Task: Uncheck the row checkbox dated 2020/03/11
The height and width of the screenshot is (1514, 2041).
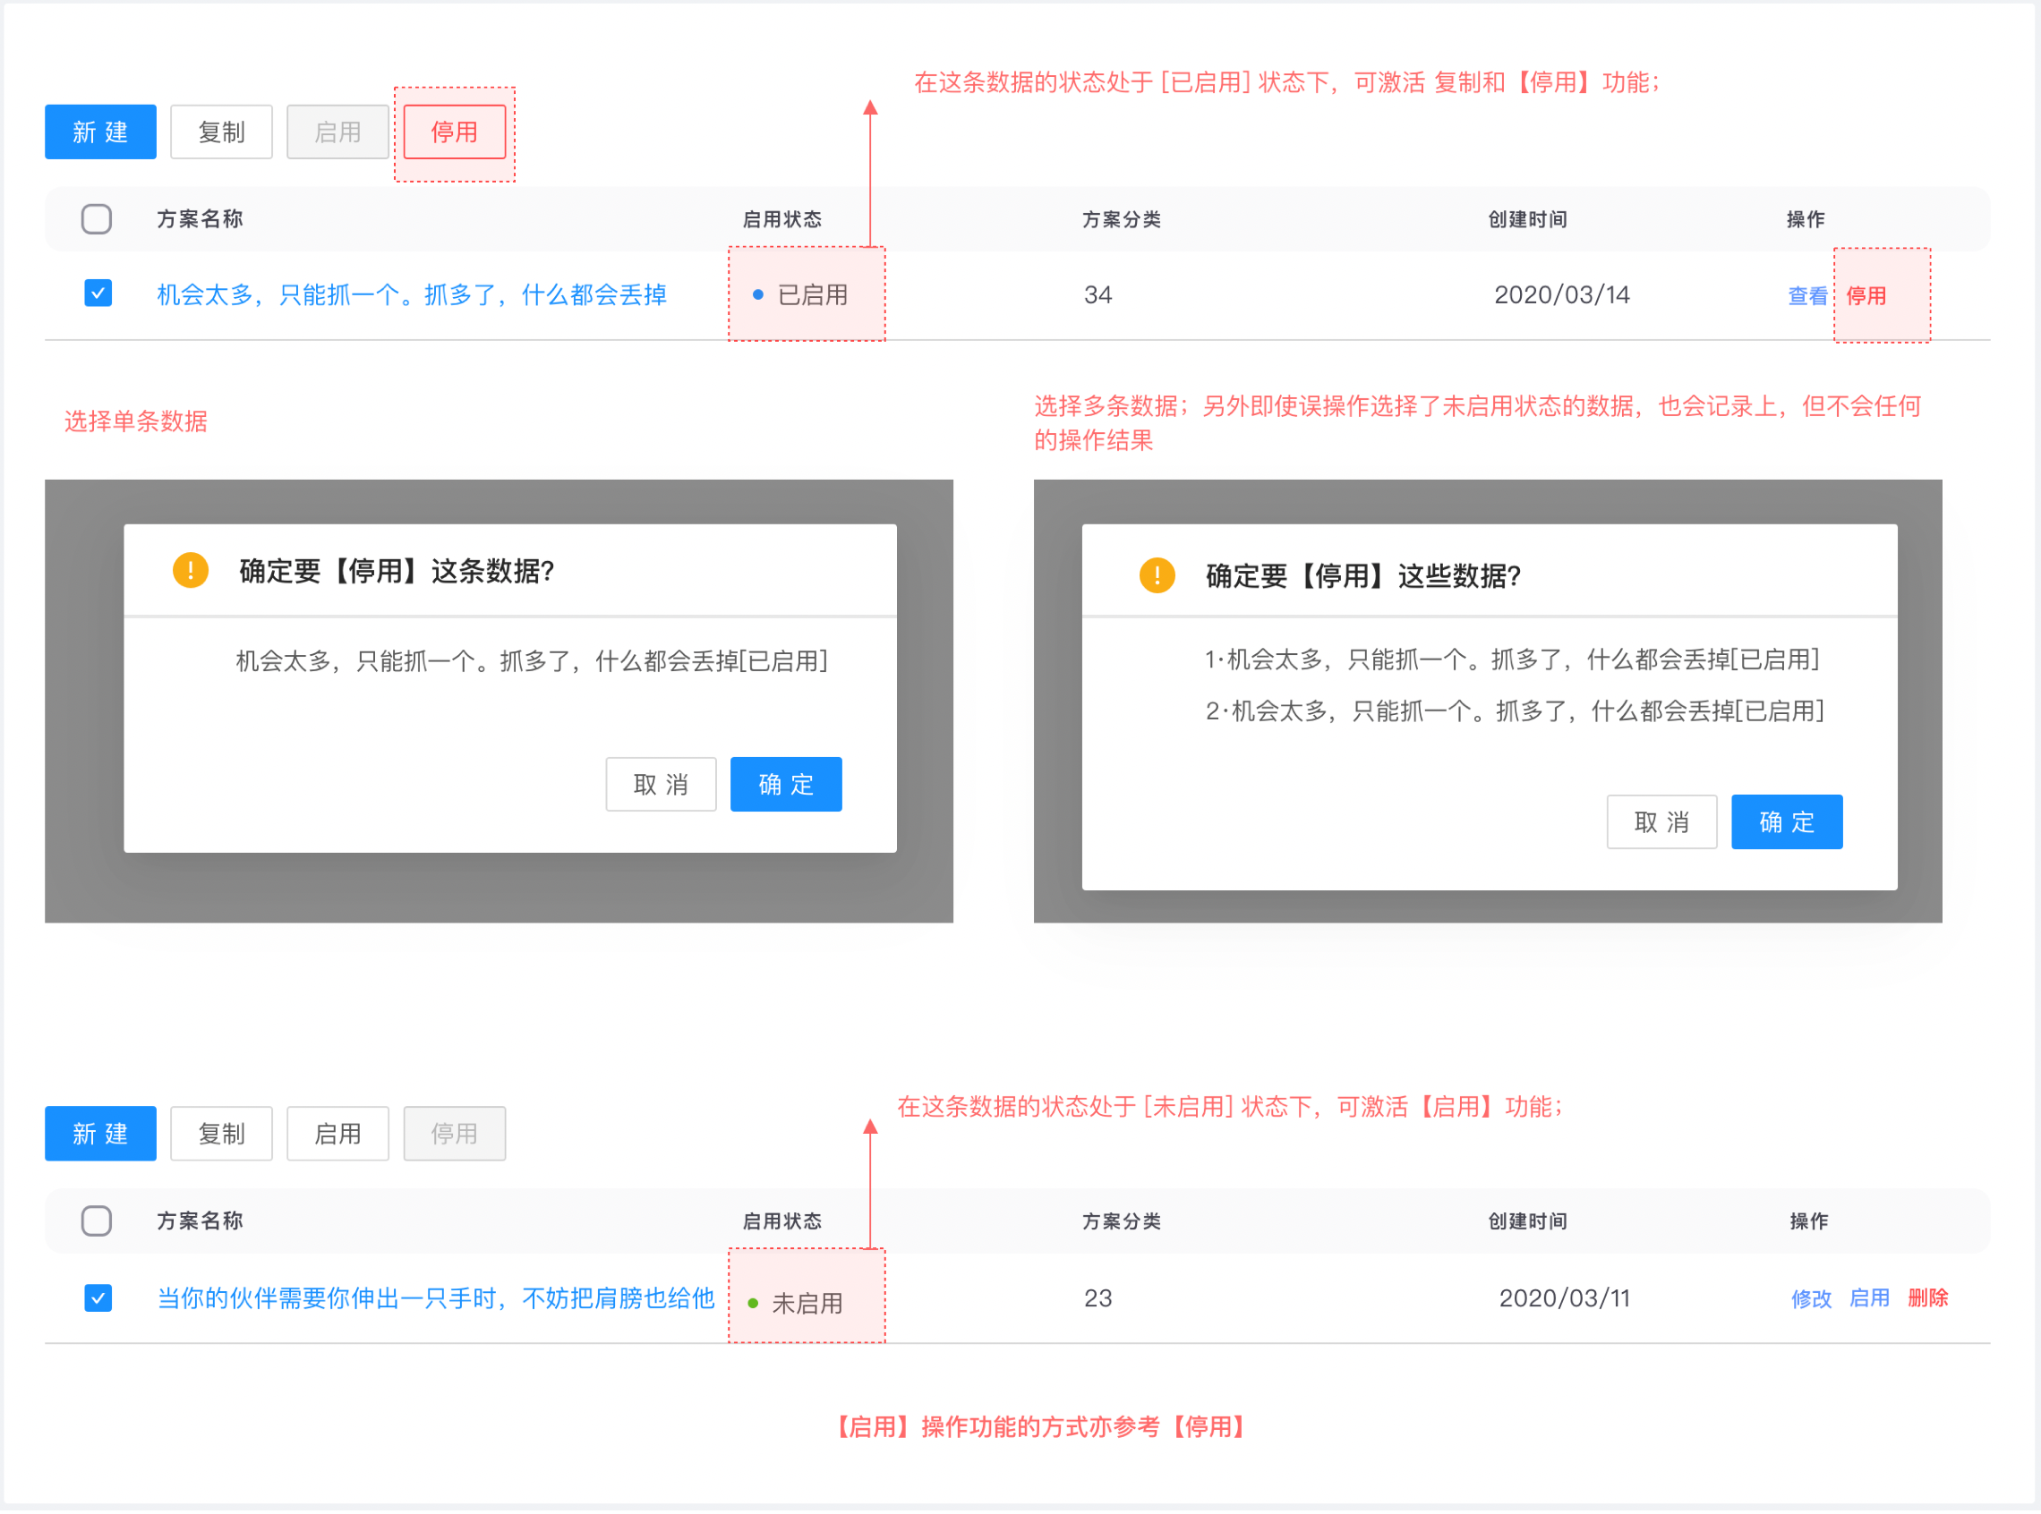Action: (98, 1299)
